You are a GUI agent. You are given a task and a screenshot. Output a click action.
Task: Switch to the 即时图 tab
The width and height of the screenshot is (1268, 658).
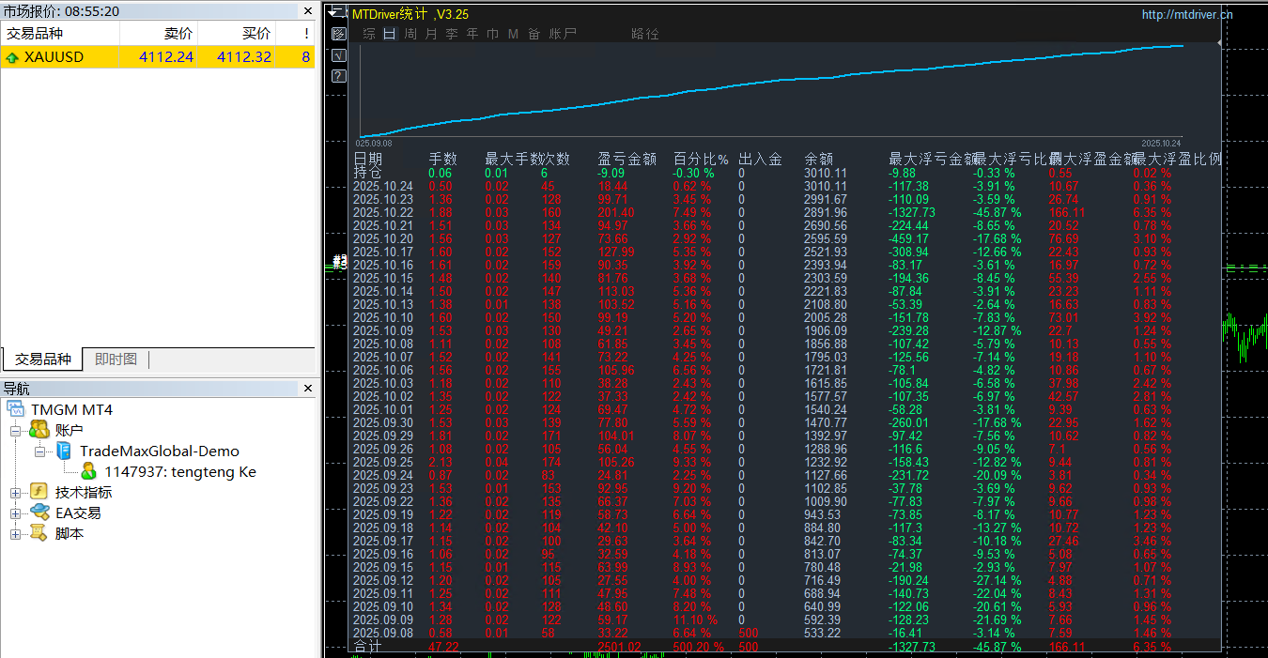[115, 358]
